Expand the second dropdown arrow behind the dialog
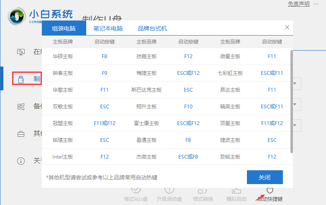The image size is (326, 205). [x=296, y=104]
